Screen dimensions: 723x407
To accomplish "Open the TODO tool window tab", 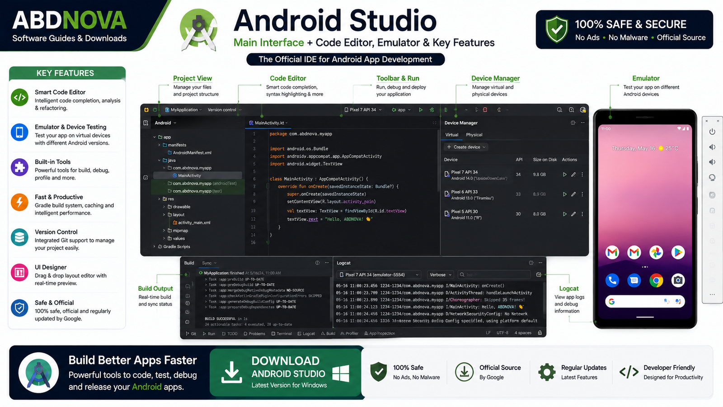I will click(x=230, y=334).
